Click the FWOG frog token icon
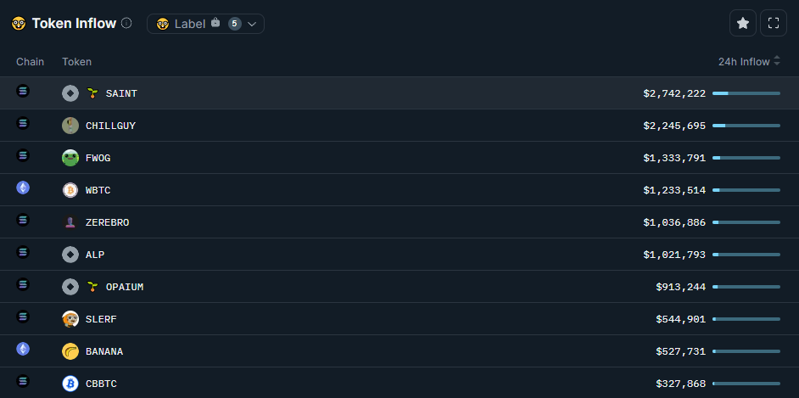The image size is (799, 398). click(70, 158)
